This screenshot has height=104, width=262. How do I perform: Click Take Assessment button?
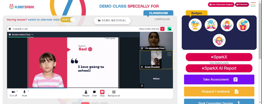219,79
